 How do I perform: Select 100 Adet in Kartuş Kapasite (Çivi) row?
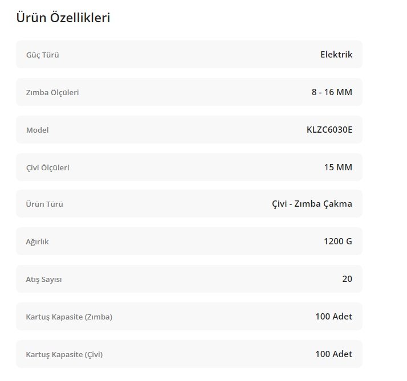(x=333, y=354)
